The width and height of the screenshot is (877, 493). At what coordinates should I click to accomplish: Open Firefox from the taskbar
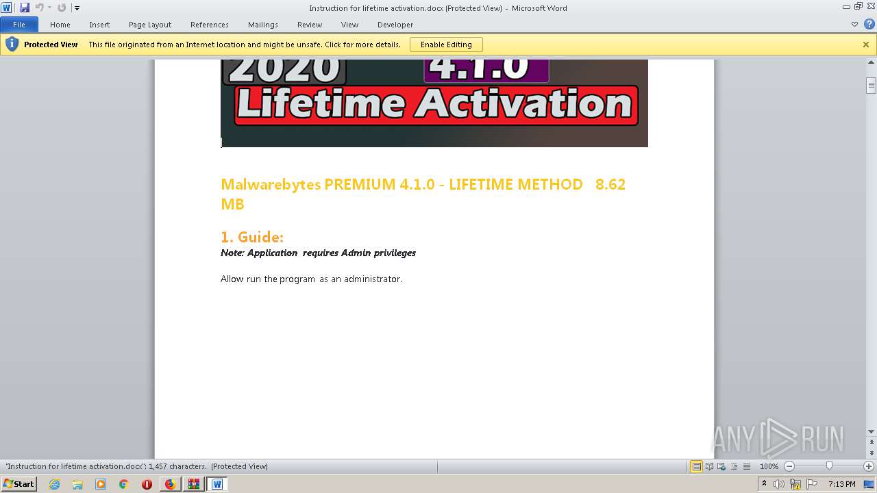pos(170,484)
